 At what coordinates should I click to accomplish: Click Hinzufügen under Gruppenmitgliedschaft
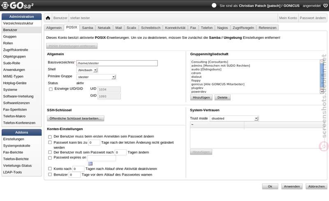coord(201,97)
